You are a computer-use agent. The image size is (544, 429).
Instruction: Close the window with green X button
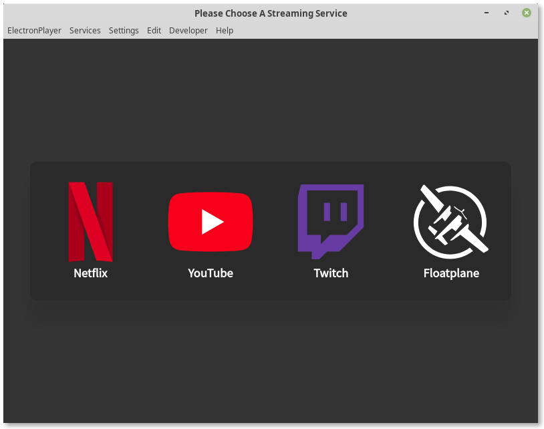[527, 13]
